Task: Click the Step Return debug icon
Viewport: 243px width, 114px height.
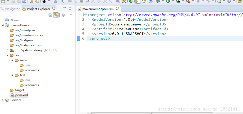Action: [105, 1]
